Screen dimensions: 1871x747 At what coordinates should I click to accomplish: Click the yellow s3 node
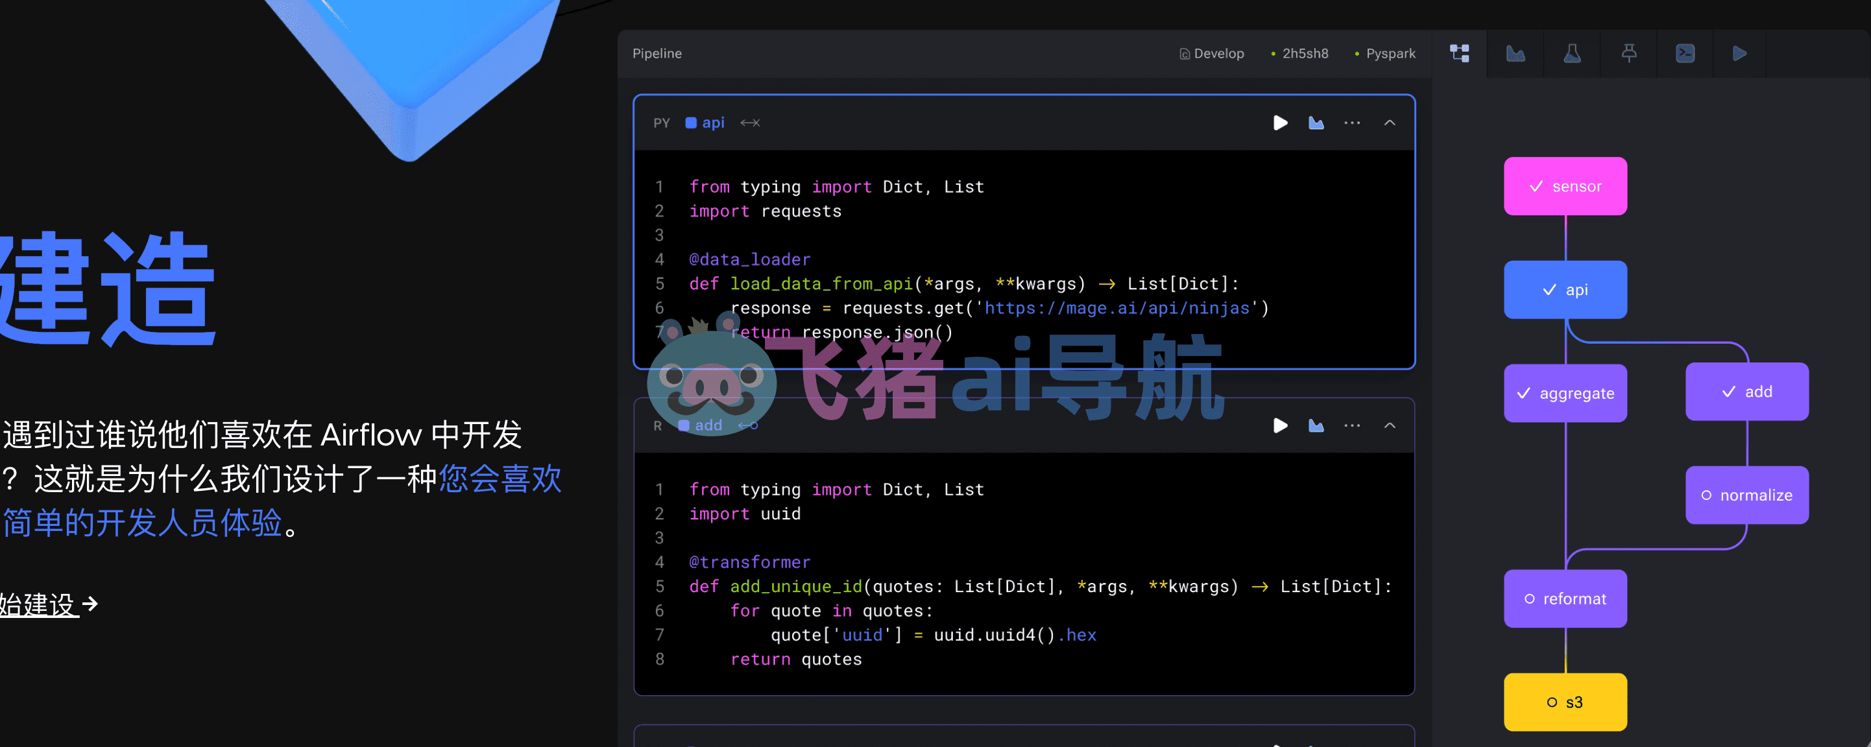click(x=1565, y=702)
